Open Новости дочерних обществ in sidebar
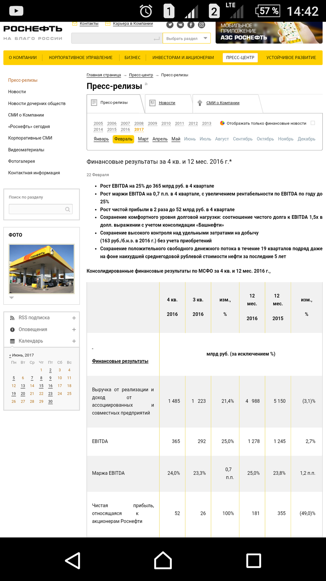The width and height of the screenshot is (326, 581). pos(37,104)
